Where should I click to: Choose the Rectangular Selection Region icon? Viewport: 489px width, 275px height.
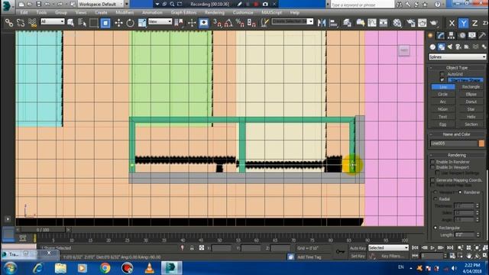tap(93, 23)
